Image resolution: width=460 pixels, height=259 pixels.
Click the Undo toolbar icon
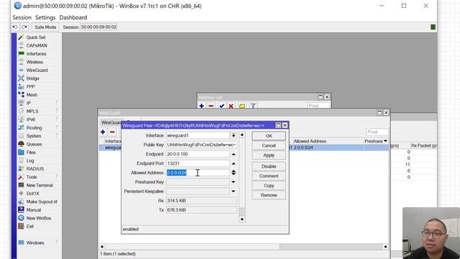tap(15, 27)
